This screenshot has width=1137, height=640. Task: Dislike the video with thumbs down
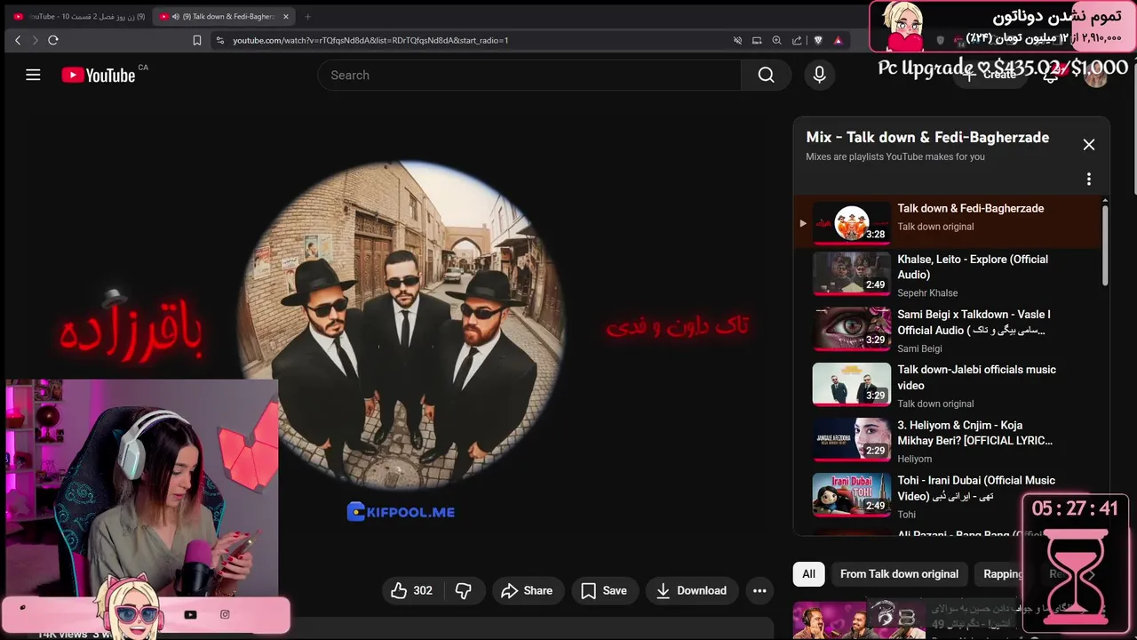point(463,590)
